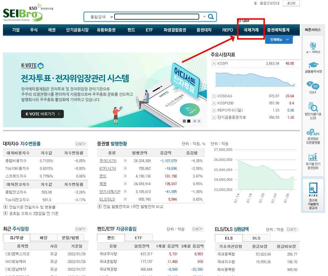Select the second banner slide indicator
Viewport: 328px width, 276px height.
point(189,121)
